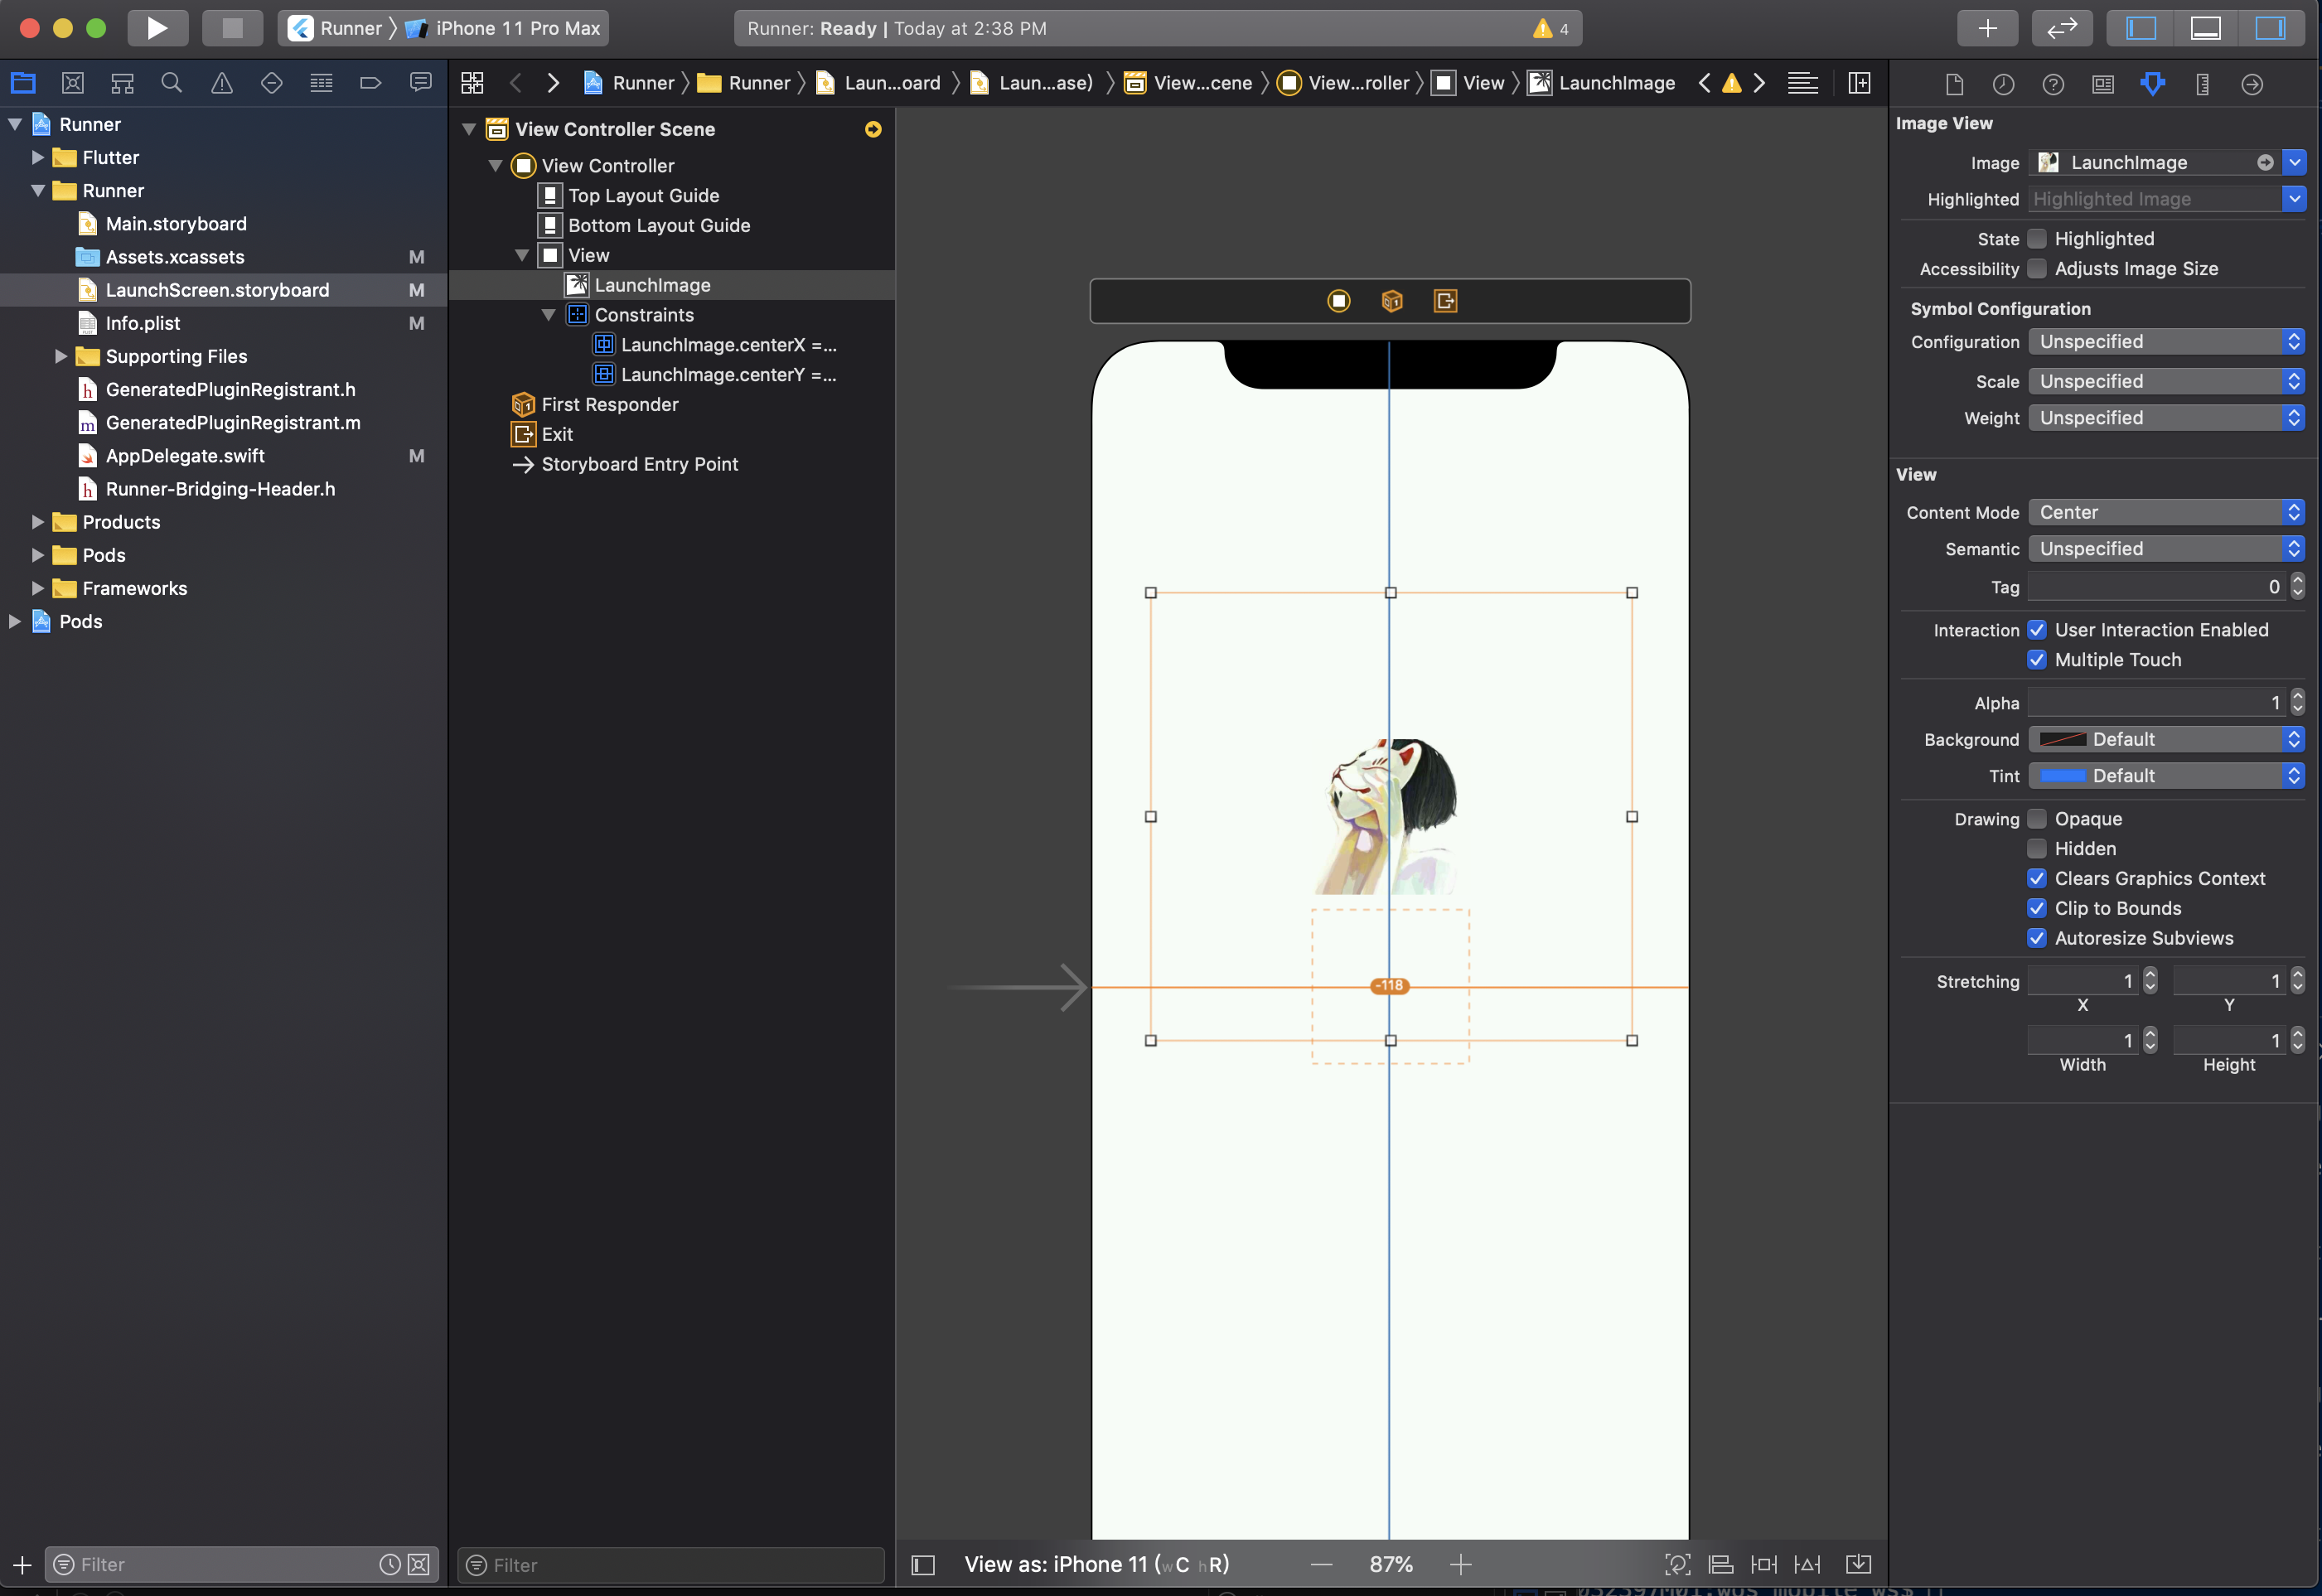Toggle the document outline panel button
The height and width of the screenshot is (1596, 2322).
pyautogui.click(x=923, y=1564)
